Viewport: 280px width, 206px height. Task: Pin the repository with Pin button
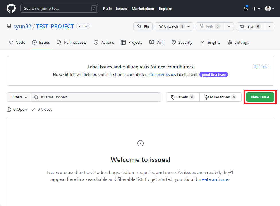pos(143,26)
